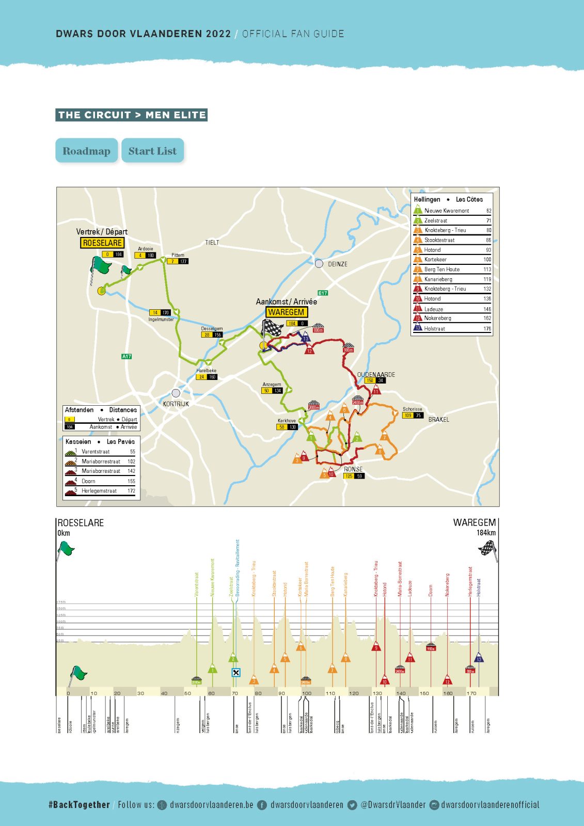584x826 pixels.
Task: Open the @DwarsdrVlaander Twitter handle link
Action: 393,805
